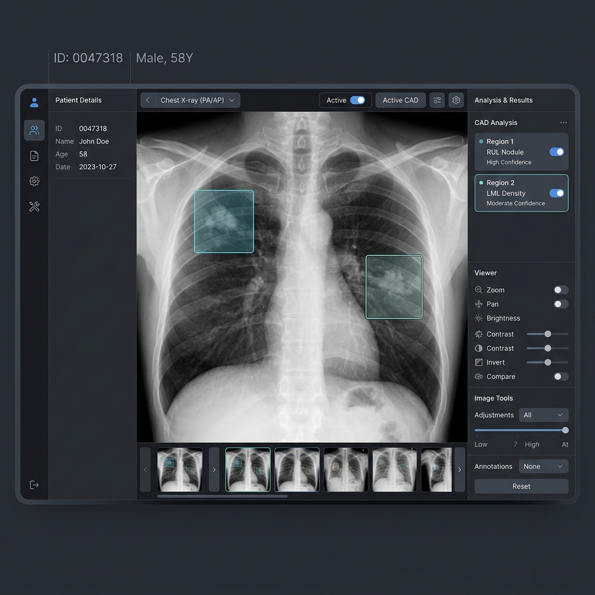Open the Adjustments dropdown showing All

point(543,415)
